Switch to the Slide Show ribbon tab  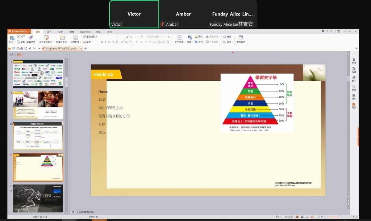click(85, 32)
